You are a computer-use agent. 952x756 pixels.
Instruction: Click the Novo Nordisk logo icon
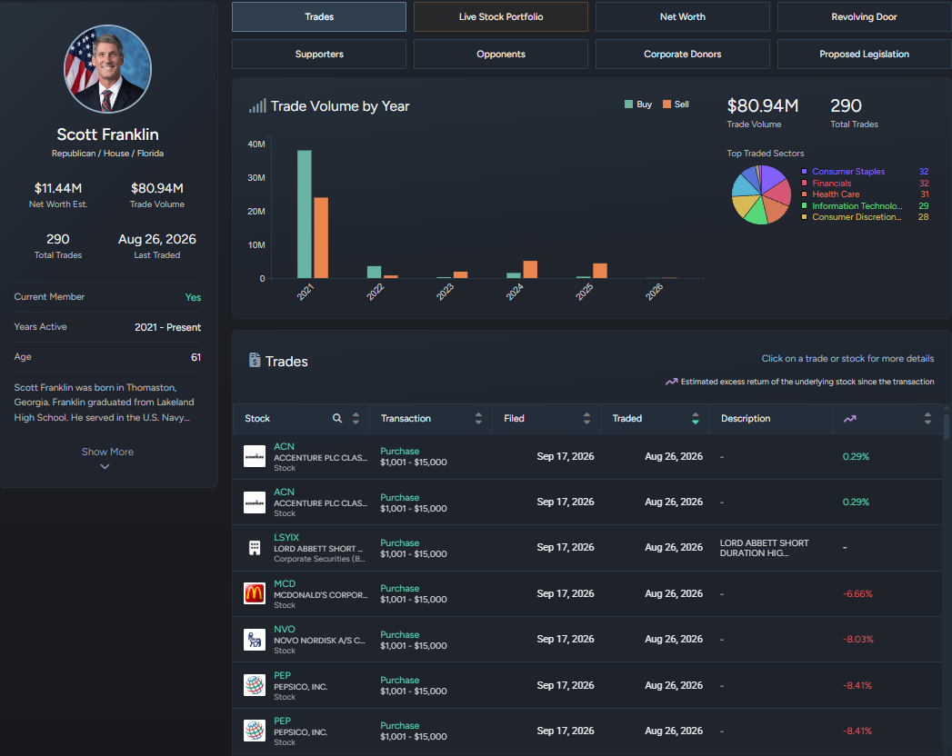[255, 640]
